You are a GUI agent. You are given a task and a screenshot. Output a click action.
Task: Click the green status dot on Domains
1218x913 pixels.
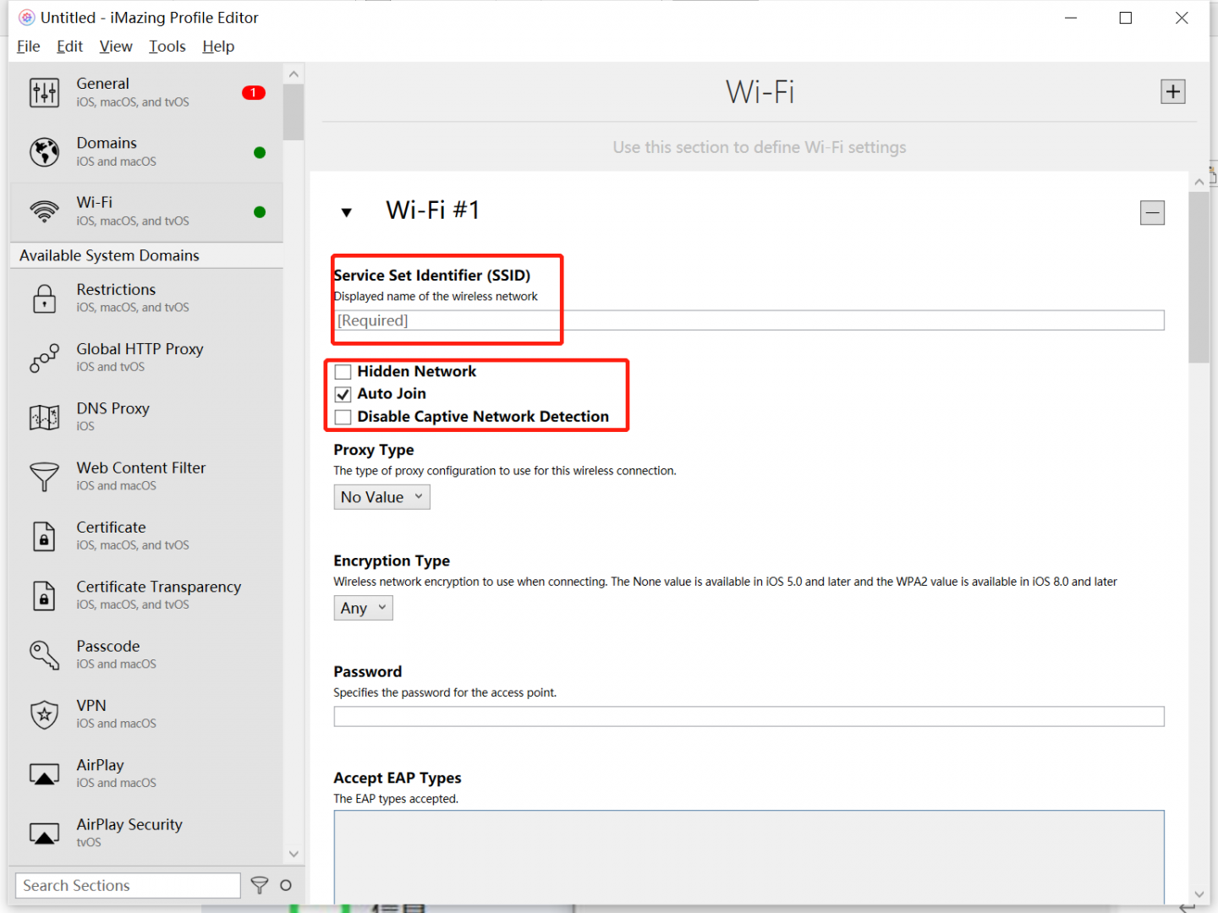click(260, 152)
